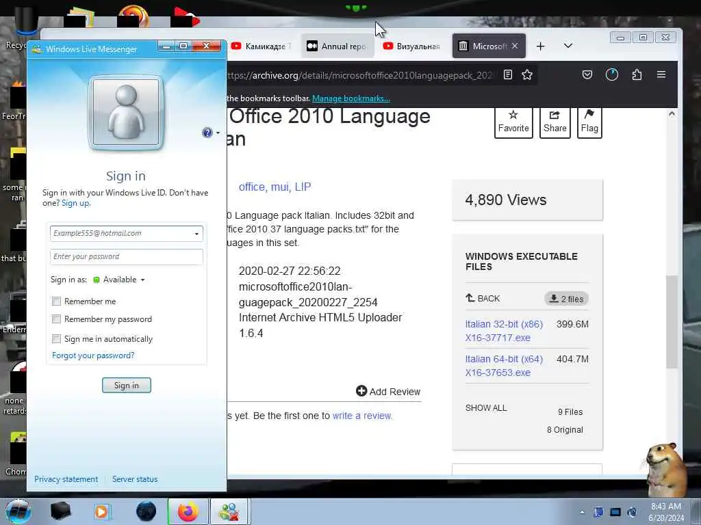Click the Windows Live Messenger taskbar icon
Screen dimensions: 701x525
[229, 511]
